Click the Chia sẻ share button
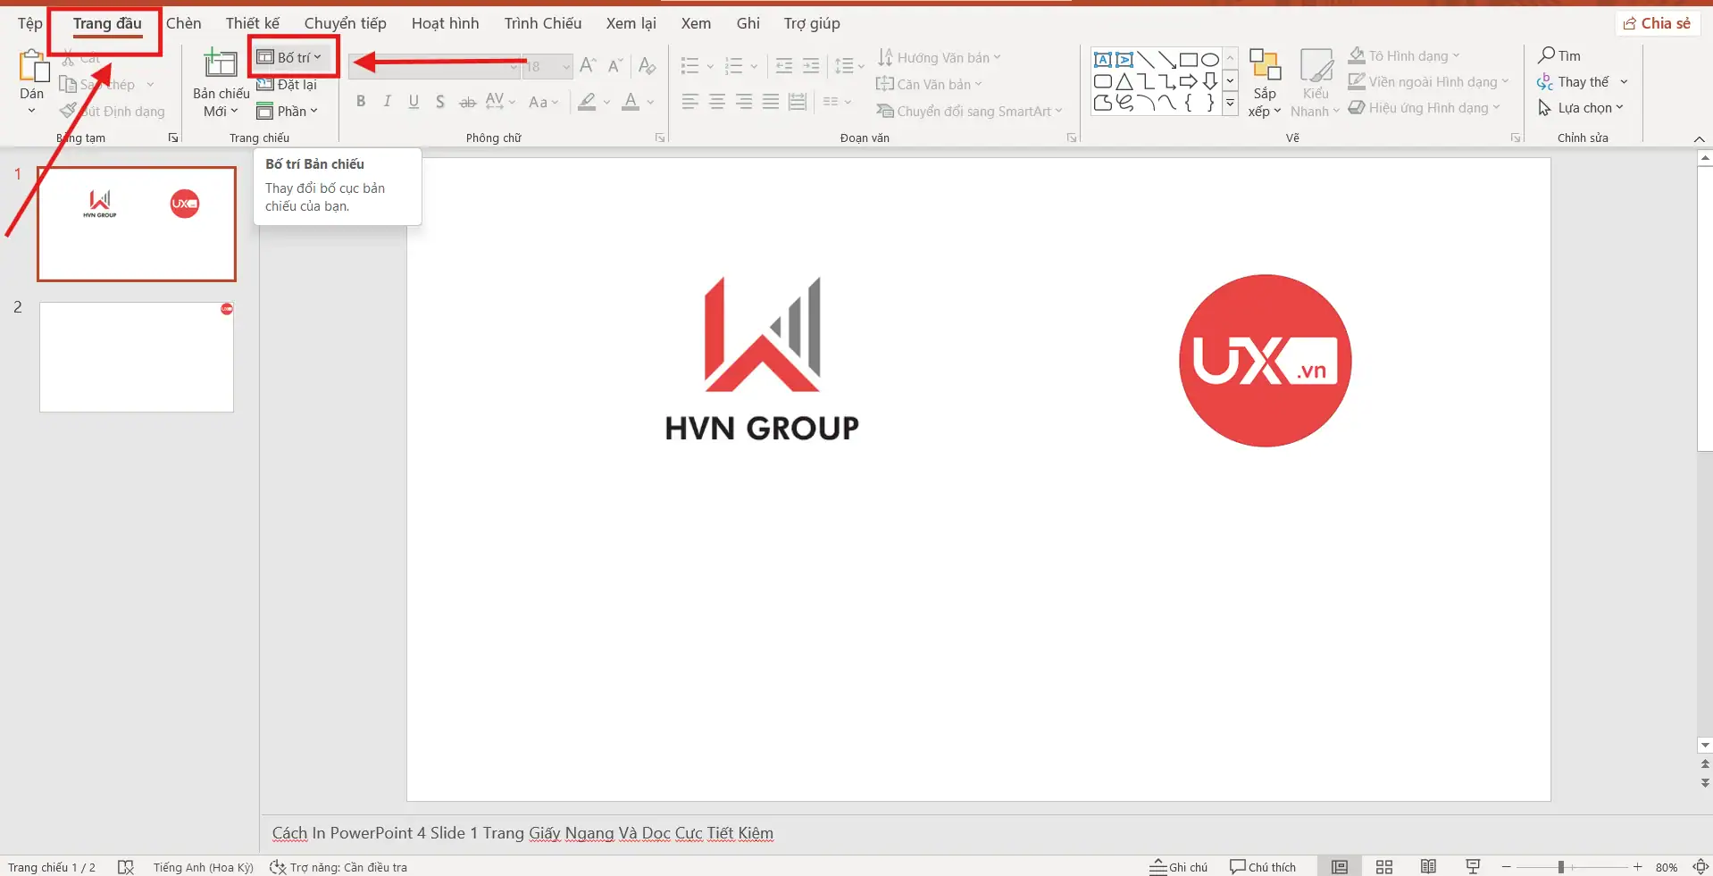 coord(1657,23)
